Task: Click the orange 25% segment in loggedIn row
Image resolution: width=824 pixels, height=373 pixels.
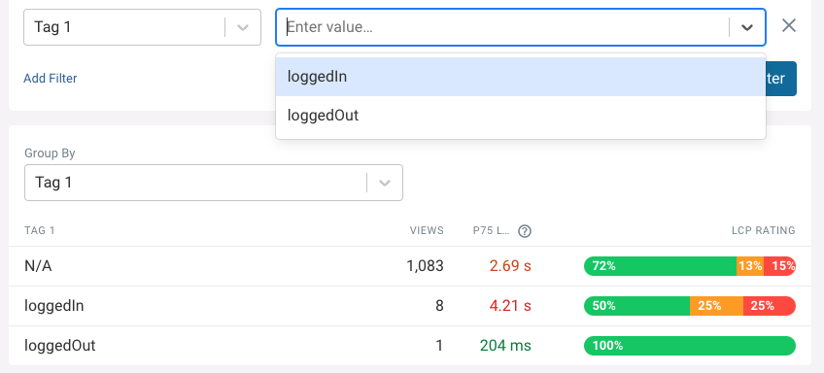Action: pos(717,306)
